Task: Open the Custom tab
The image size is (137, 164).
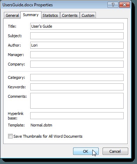Action: coord(88,15)
